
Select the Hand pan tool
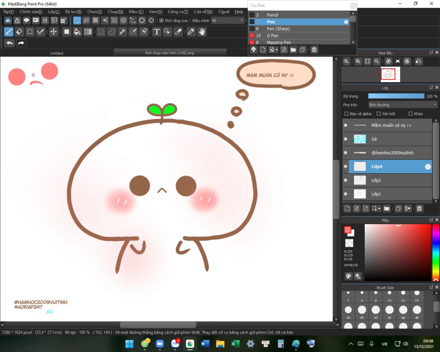tap(202, 32)
